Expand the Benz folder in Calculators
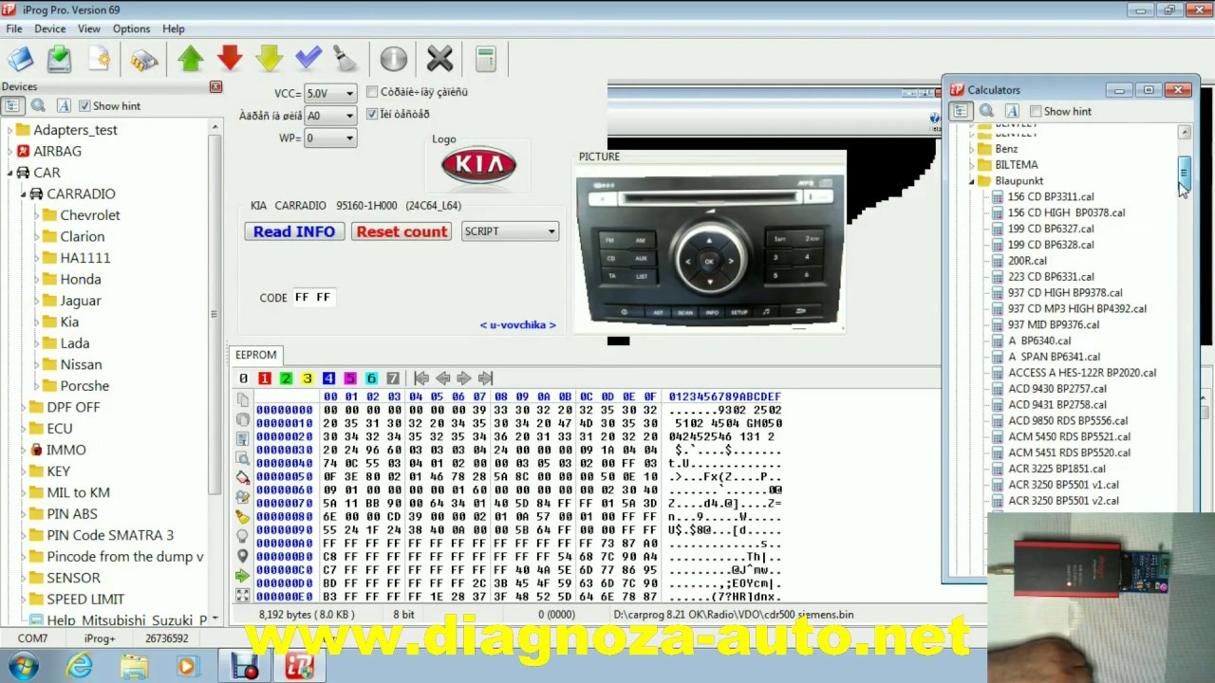This screenshot has height=683, width=1215. tap(972, 149)
